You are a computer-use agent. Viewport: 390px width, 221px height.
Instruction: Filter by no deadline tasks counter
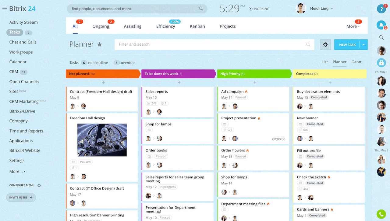point(94,63)
